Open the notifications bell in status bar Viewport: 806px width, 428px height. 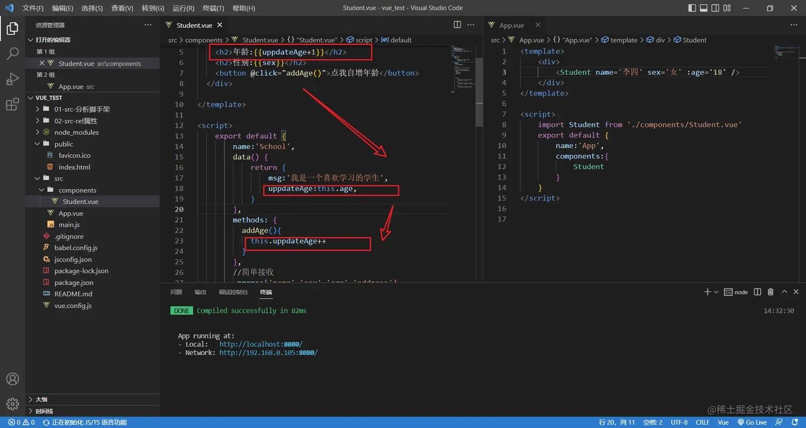[795, 422]
